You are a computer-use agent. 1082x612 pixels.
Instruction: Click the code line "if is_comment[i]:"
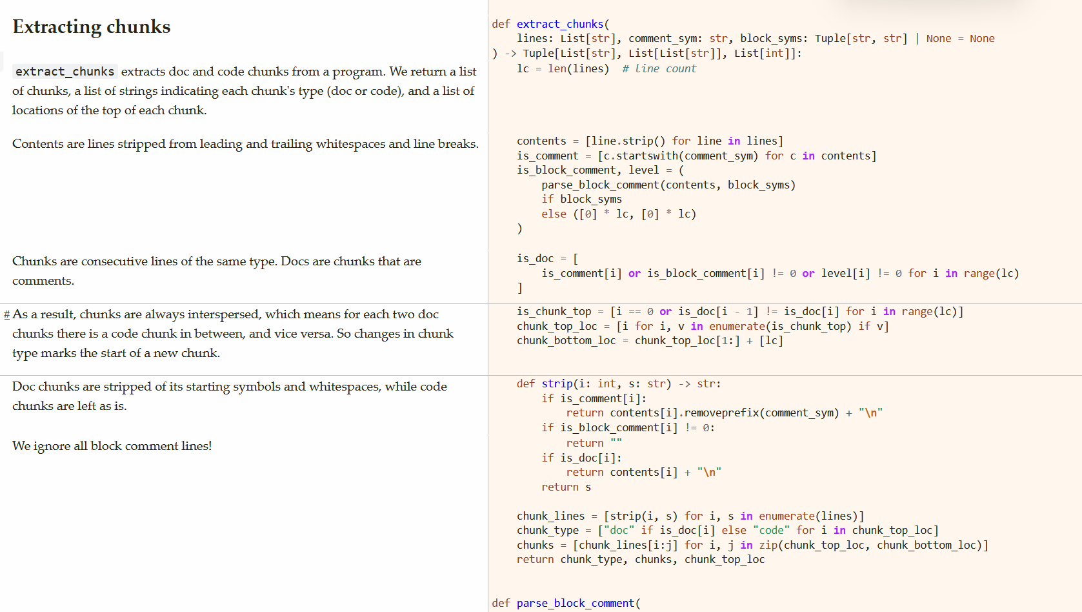[x=594, y=399]
